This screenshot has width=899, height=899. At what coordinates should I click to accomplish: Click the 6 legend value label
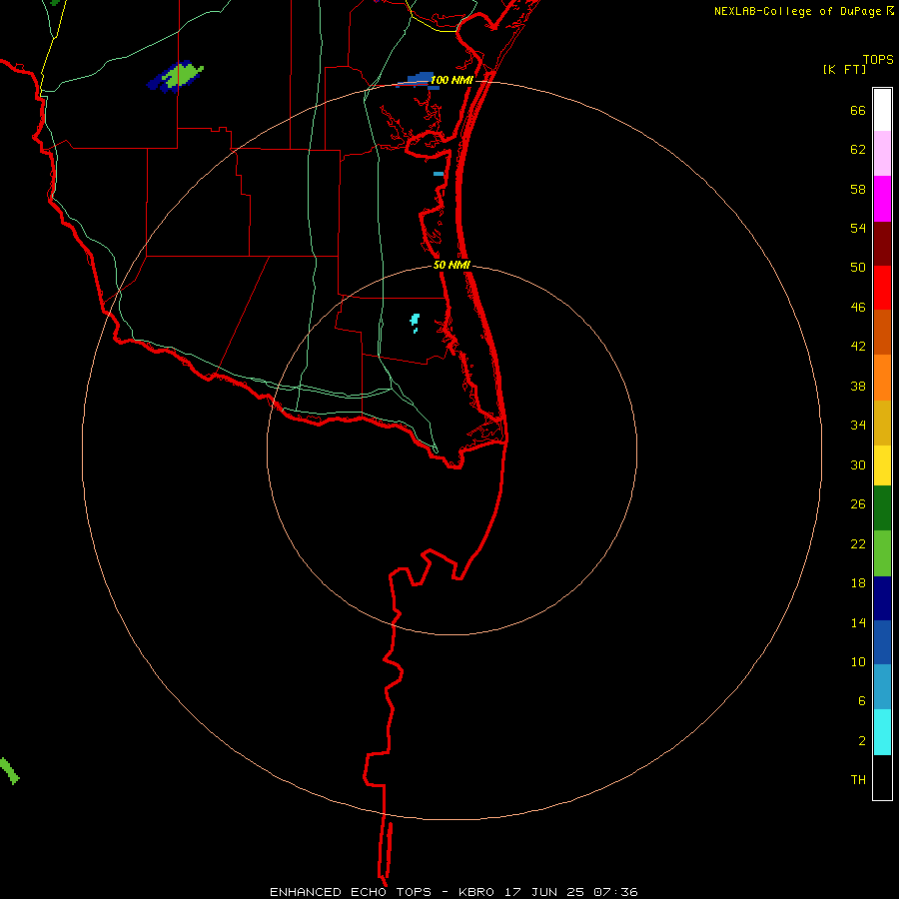pos(861,700)
